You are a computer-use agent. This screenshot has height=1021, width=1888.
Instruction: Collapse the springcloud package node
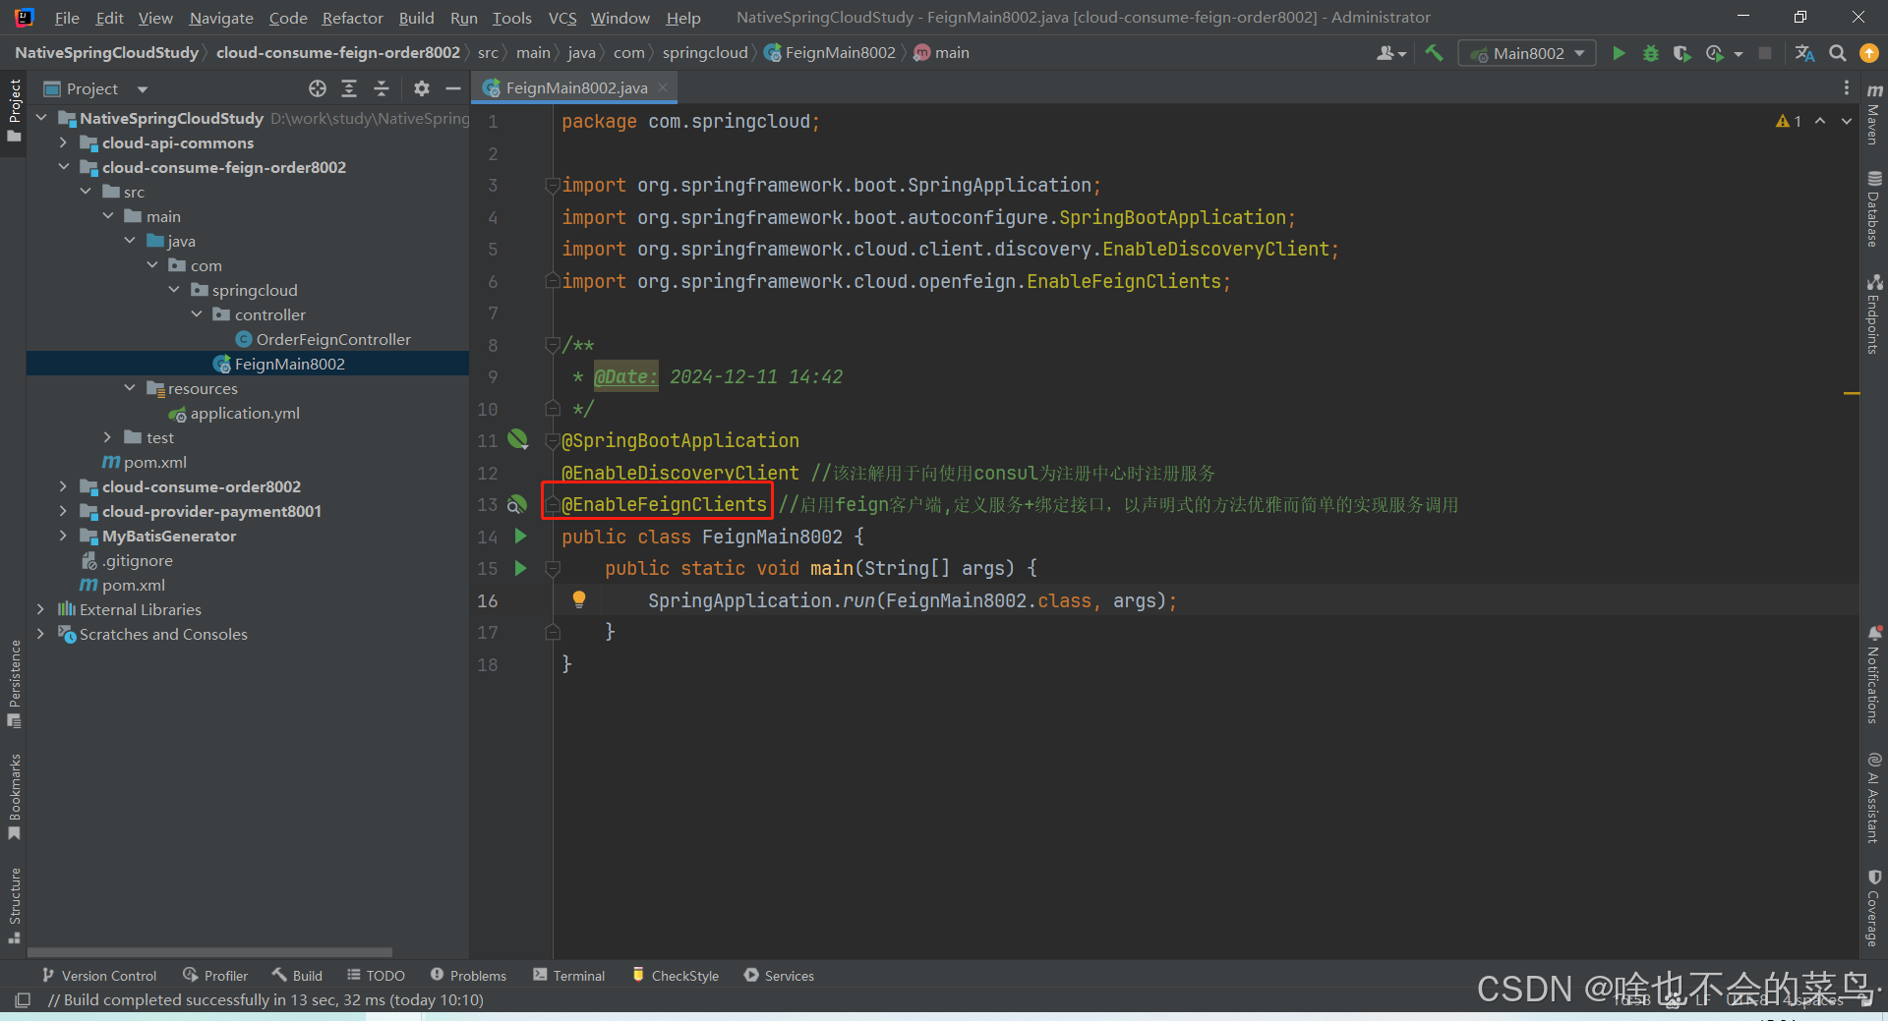174,290
